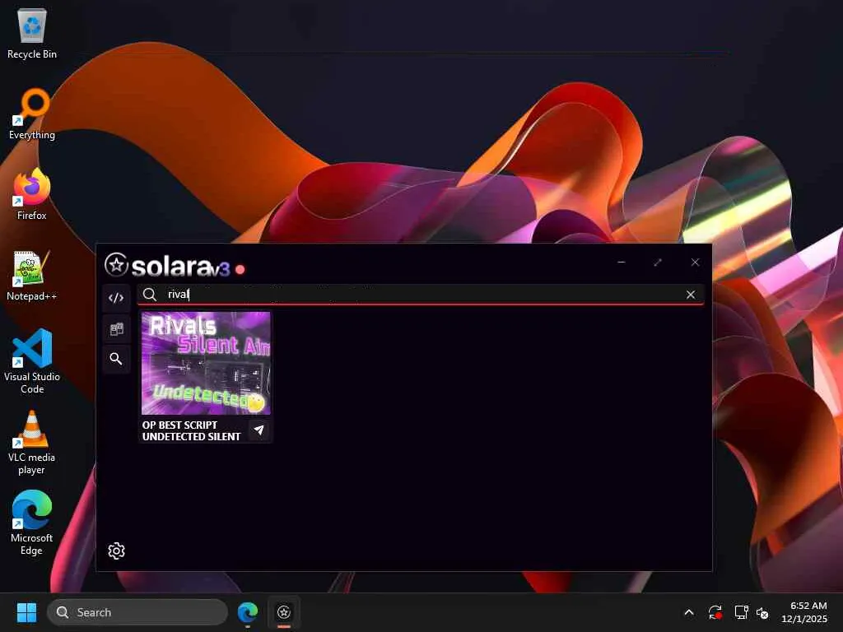Open the network tray icon
This screenshot has width=843, height=632.
742,612
